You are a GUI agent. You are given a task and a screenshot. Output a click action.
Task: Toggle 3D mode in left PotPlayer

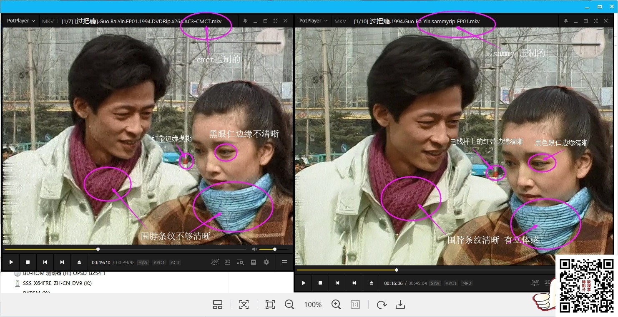pos(228,262)
